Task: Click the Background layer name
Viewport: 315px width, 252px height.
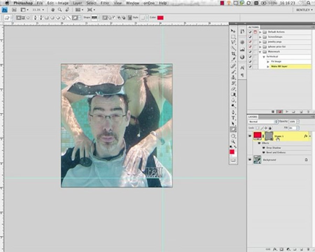Action: click(269, 160)
